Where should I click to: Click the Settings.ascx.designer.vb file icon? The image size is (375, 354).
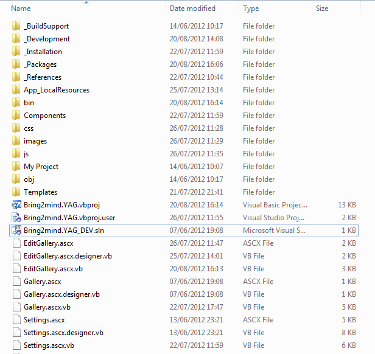(x=16, y=333)
